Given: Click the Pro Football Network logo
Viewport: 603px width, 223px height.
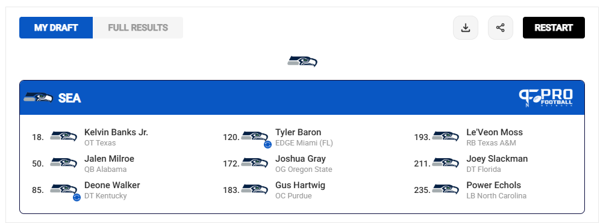Looking at the screenshot, I should pos(545,97).
